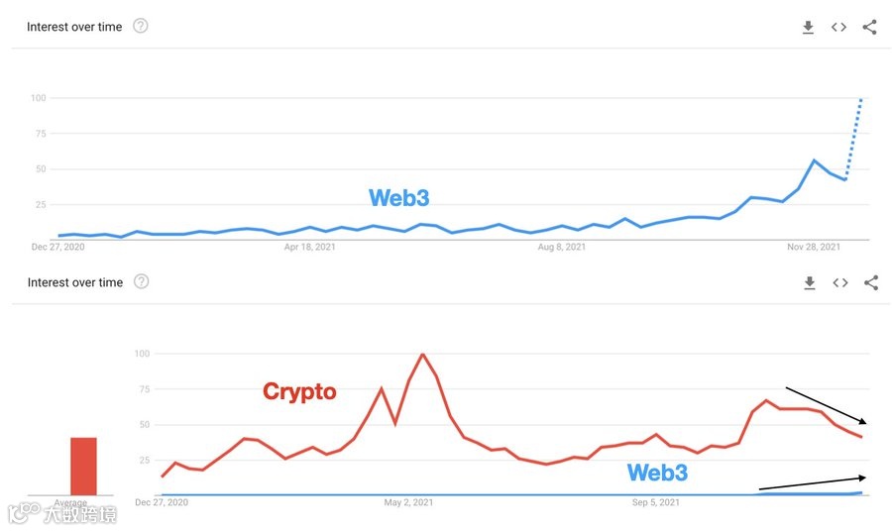Click the top chart "Interest over time" title
This screenshot has height=531, width=892.
[x=74, y=27]
